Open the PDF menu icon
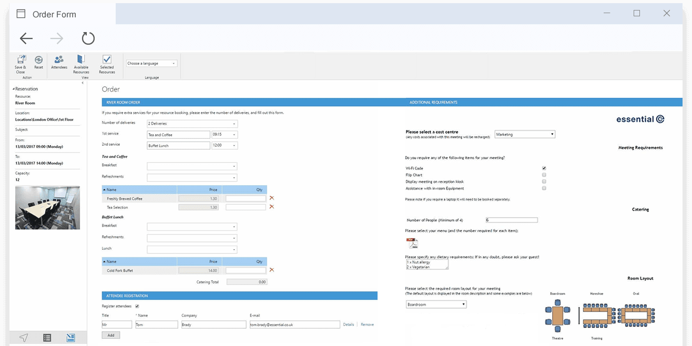Screen dimensions: 692x346 pyautogui.click(x=412, y=243)
